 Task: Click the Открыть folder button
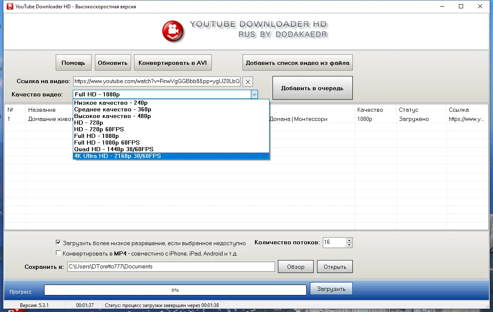(x=335, y=267)
